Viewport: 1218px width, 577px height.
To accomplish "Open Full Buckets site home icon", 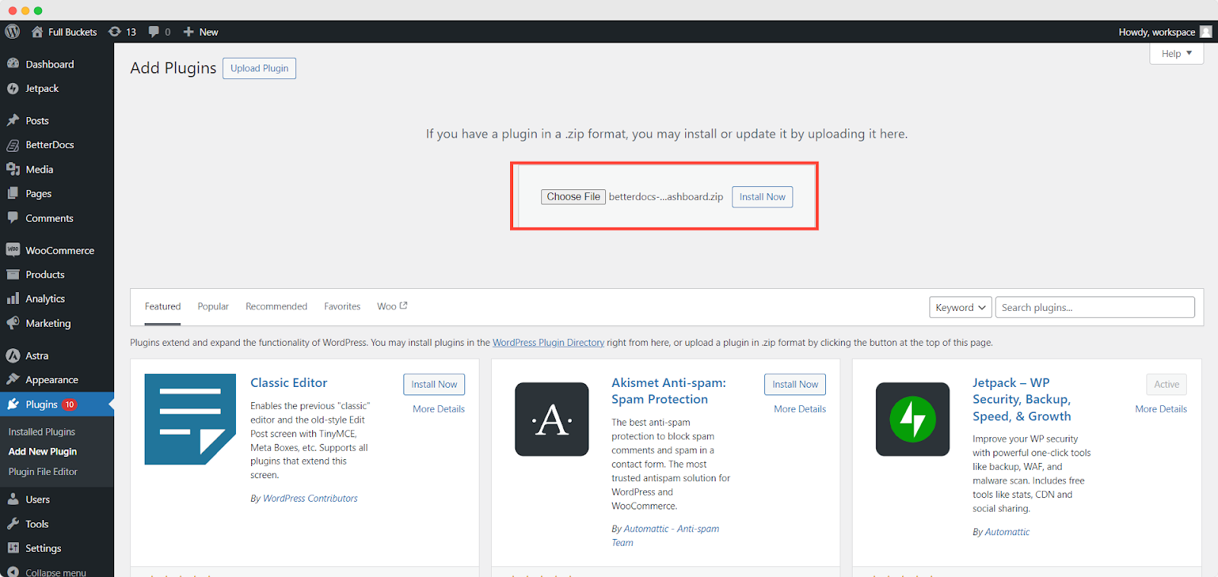I will 37,32.
